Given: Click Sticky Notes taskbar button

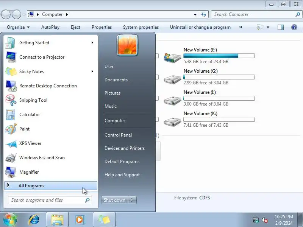Looking at the screenshot, I should click(104, 220).
